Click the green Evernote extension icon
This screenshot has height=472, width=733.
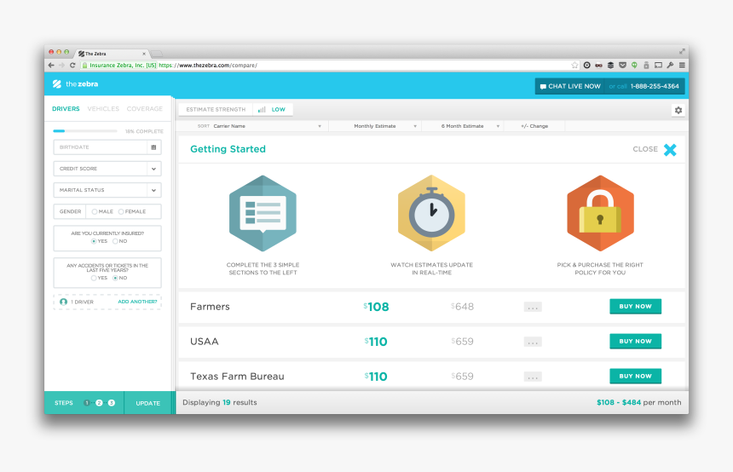[634, 65]
